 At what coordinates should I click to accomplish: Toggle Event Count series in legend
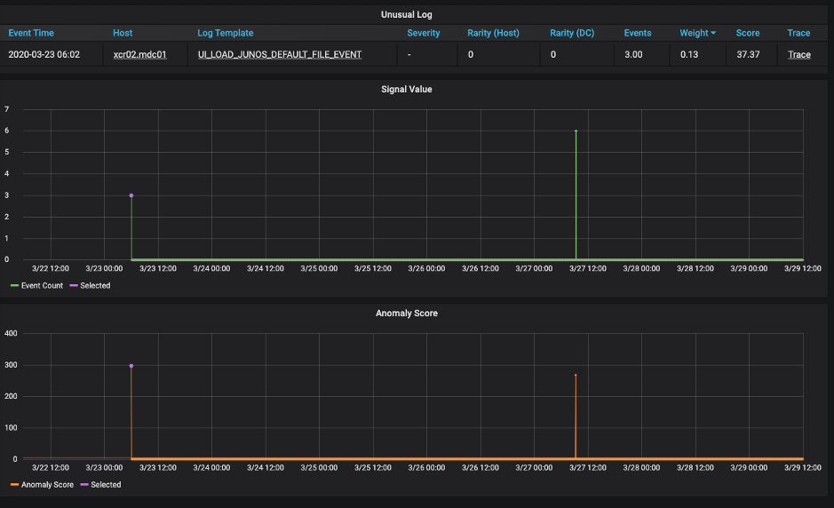42,286
